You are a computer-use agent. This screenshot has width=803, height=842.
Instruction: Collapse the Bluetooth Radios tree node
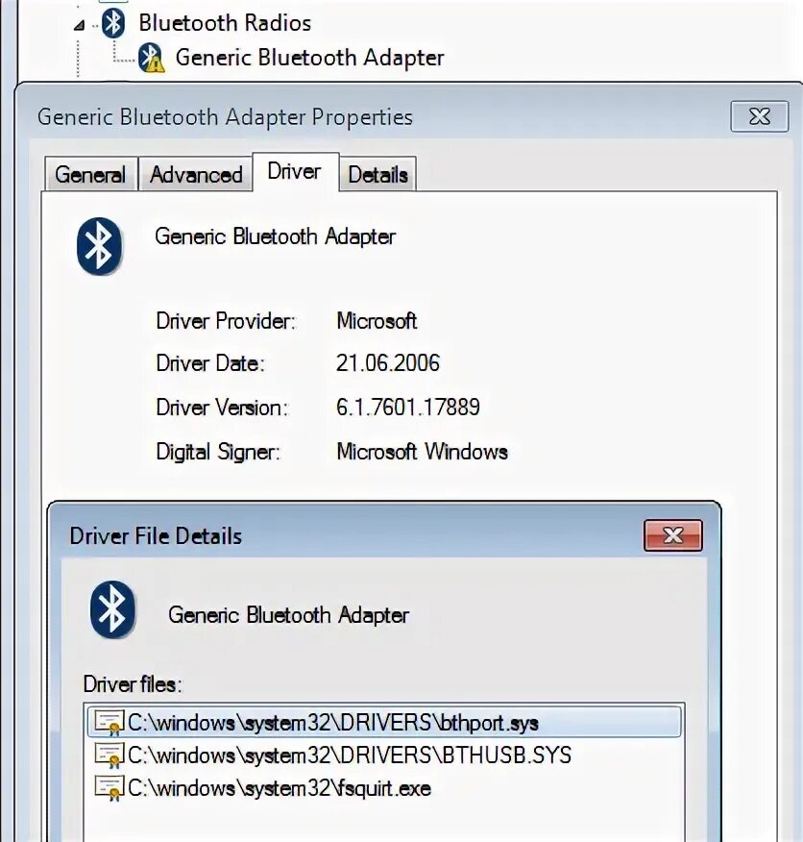(80, 25)
